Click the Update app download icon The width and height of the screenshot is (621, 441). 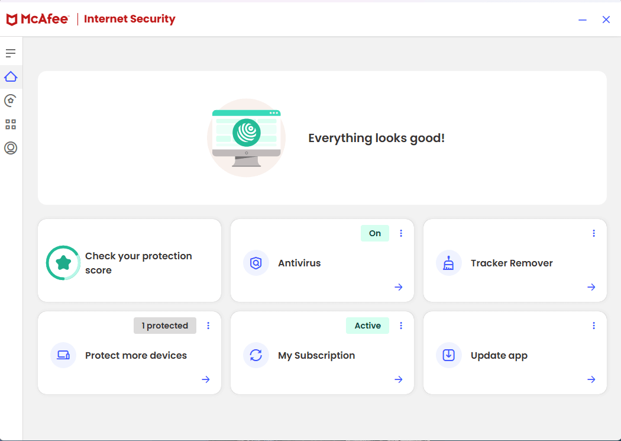tap(449, 355)
